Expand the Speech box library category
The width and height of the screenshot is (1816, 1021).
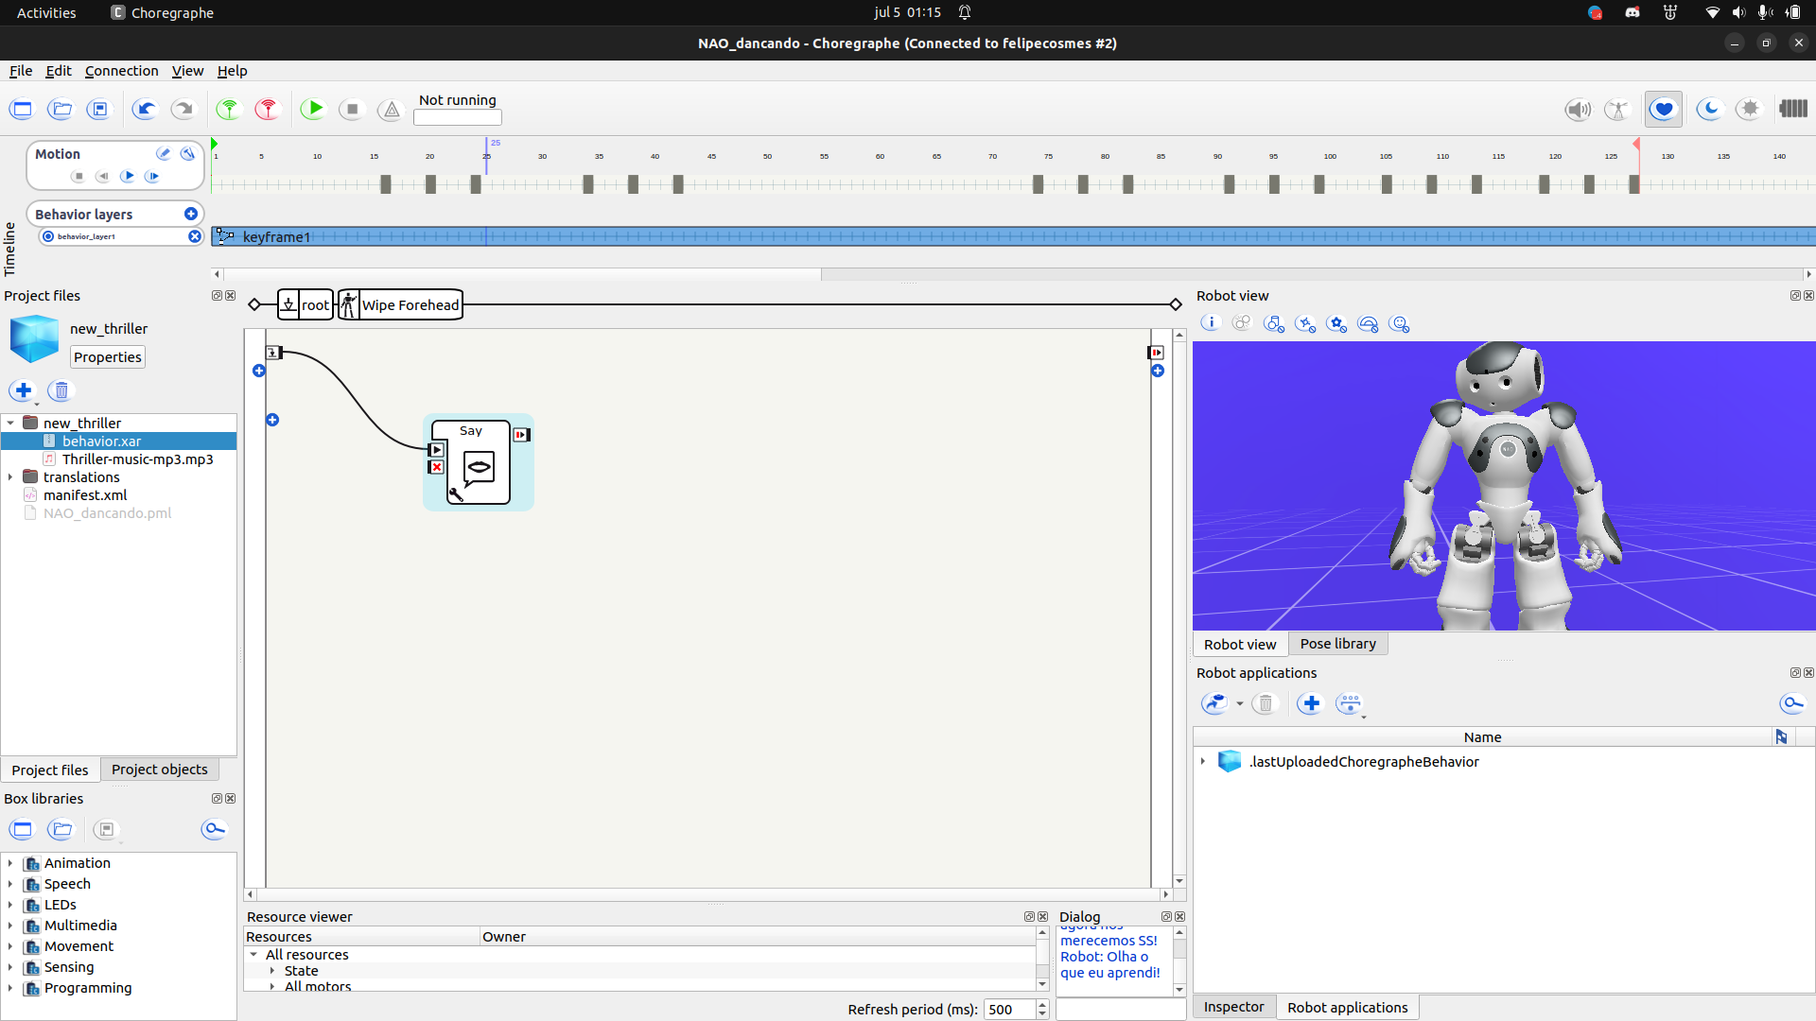[11, 883]
